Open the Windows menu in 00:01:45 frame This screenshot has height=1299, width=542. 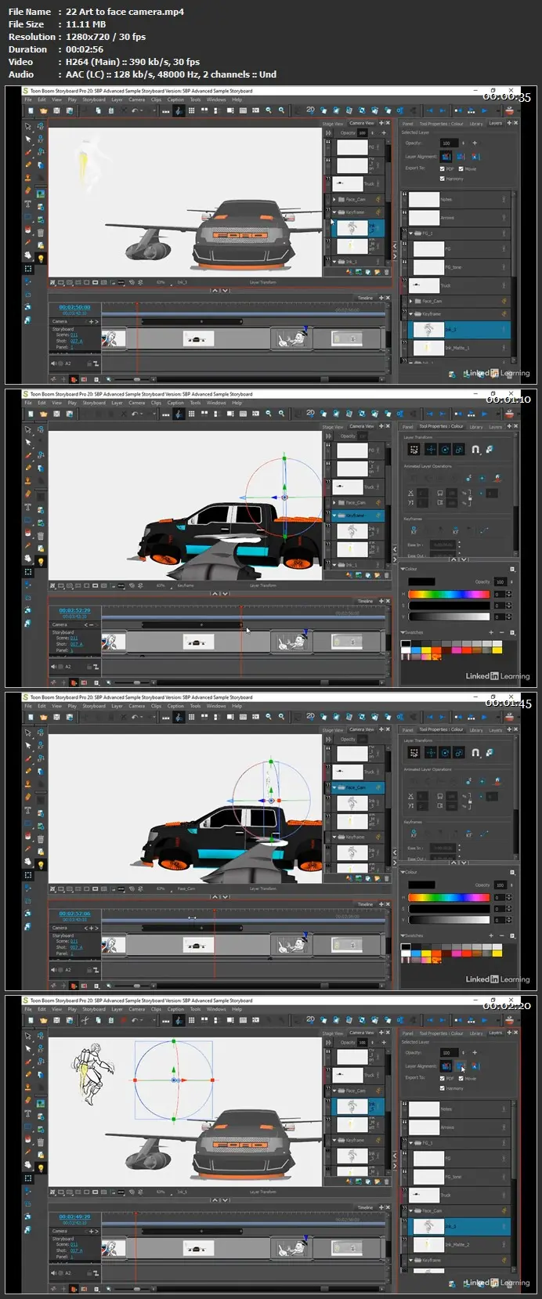216,706
